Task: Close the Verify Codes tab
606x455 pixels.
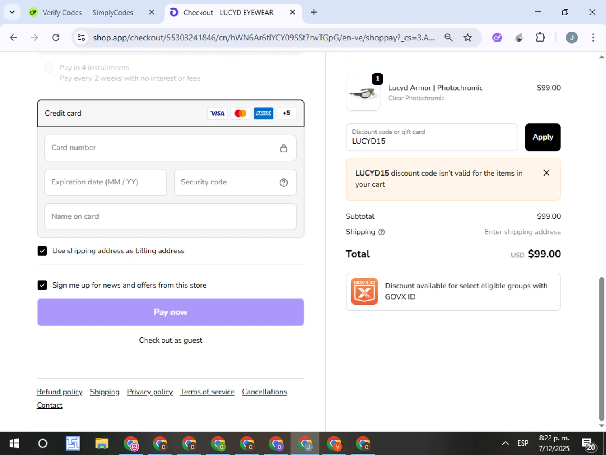Action: point(151,13)
